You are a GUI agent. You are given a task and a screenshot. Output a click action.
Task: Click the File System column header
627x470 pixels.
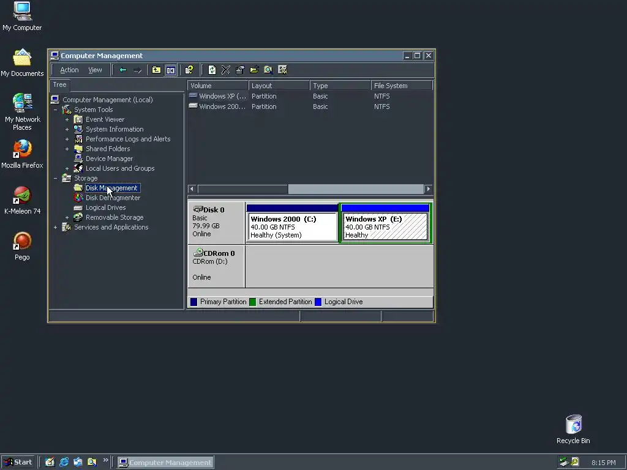click(402, 86)
